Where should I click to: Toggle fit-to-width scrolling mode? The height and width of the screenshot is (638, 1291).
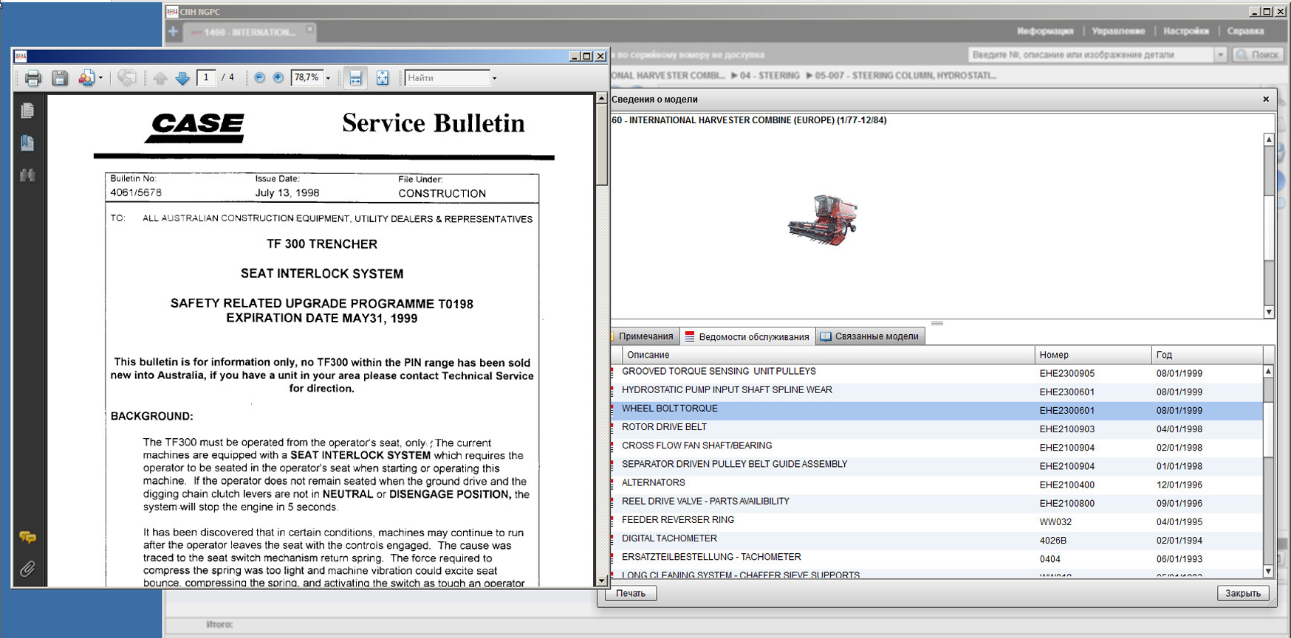point(355,78)
